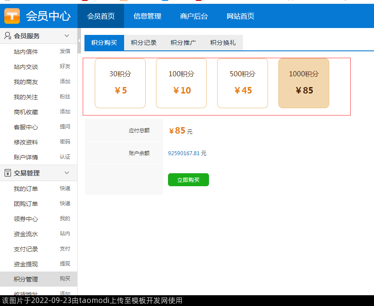Open 商户后台 in top navigation
The width and height of the screenshot is (374, 306).
(194, 16)
